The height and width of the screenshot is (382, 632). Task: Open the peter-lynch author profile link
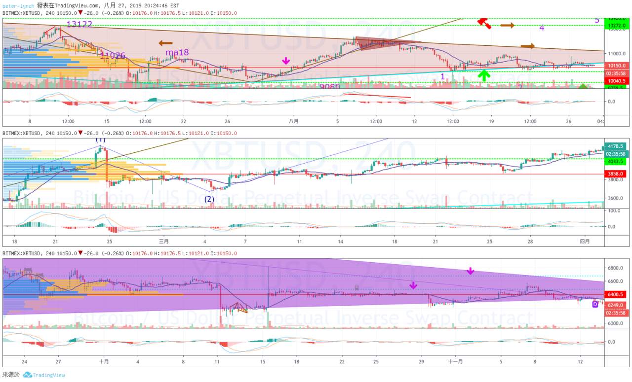coord(18,5)
